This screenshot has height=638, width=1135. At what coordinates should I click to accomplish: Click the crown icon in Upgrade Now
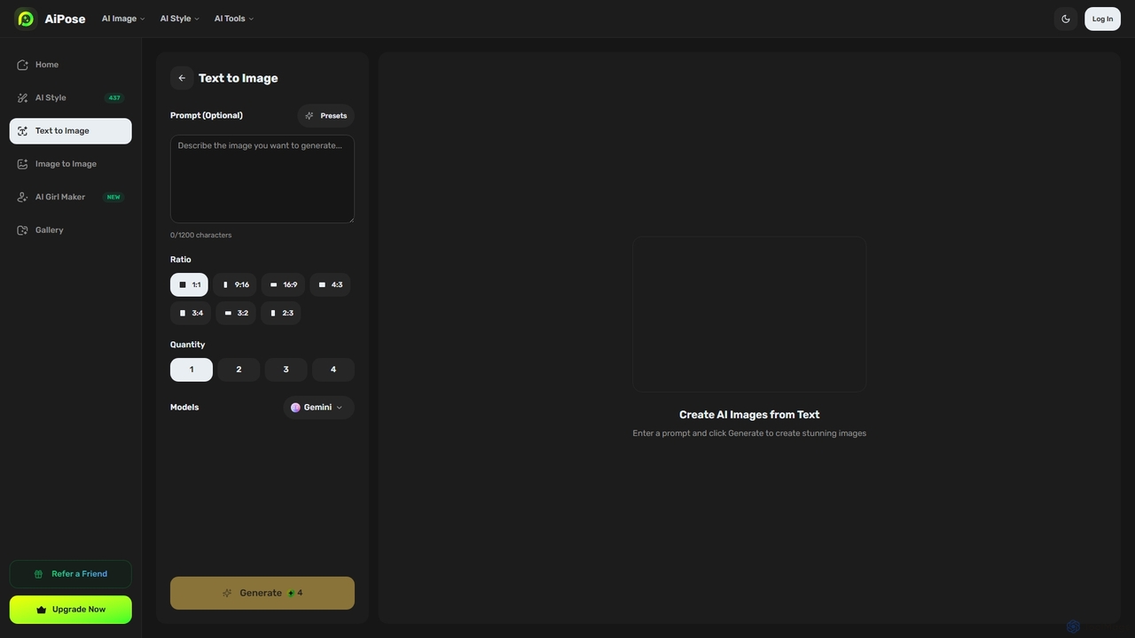point(42,610)
